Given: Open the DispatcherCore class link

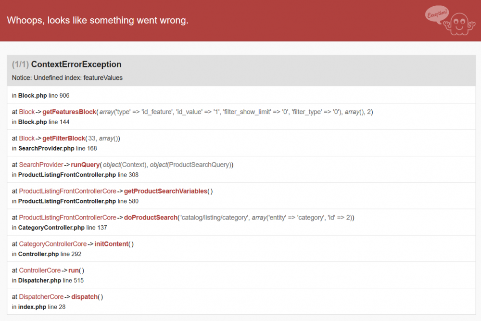Looking at the screenshot, I should [41, 296].
